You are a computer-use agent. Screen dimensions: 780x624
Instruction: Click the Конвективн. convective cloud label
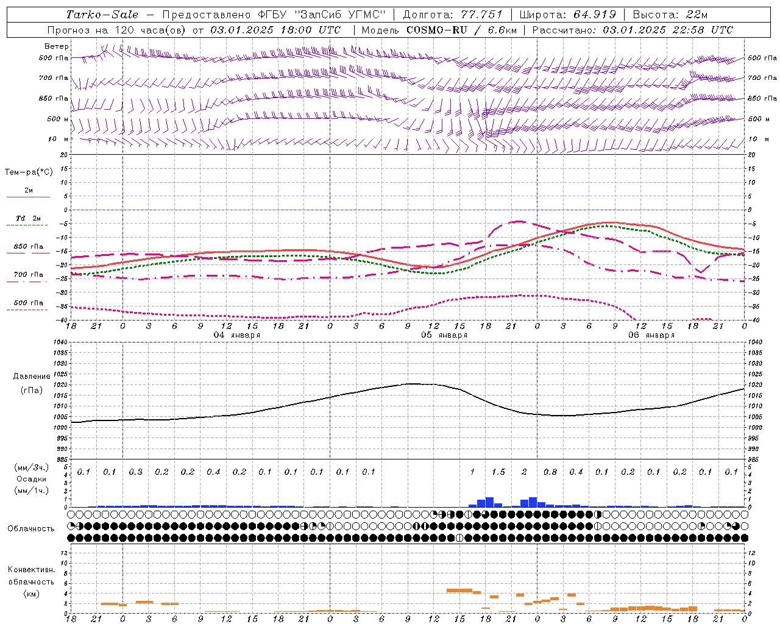pyautogui.click(x=31, y=570)
